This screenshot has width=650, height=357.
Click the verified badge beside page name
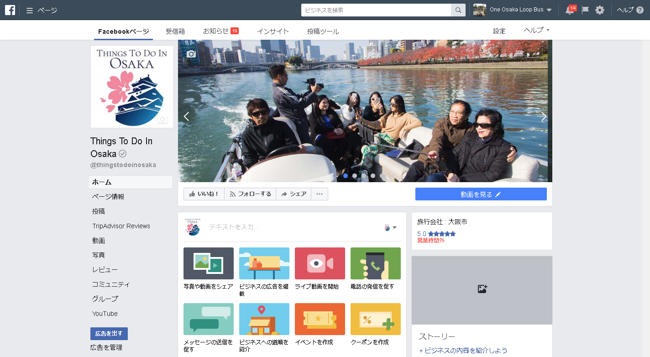click(x=122, y=154)
